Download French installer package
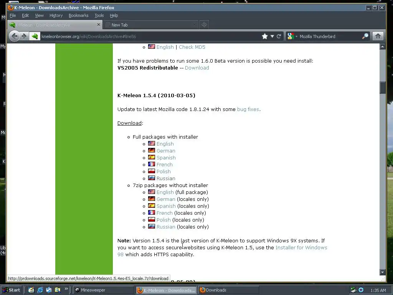Image resolution: width=393 pixels, height=295 pixels. (x=165, y=164)
